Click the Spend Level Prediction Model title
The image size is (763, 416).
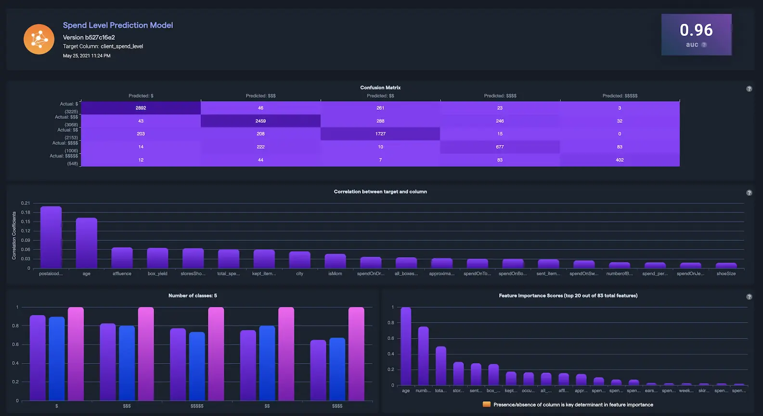[x=117, y=25]
